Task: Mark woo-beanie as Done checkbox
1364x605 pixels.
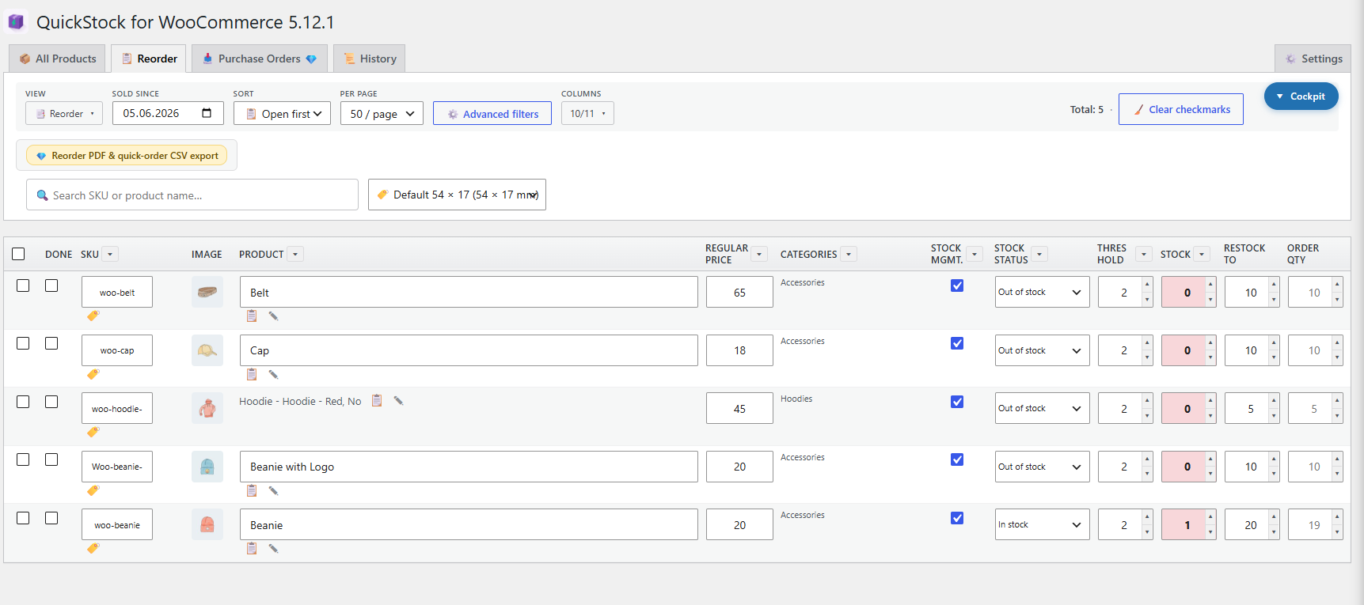Action: 51,518
